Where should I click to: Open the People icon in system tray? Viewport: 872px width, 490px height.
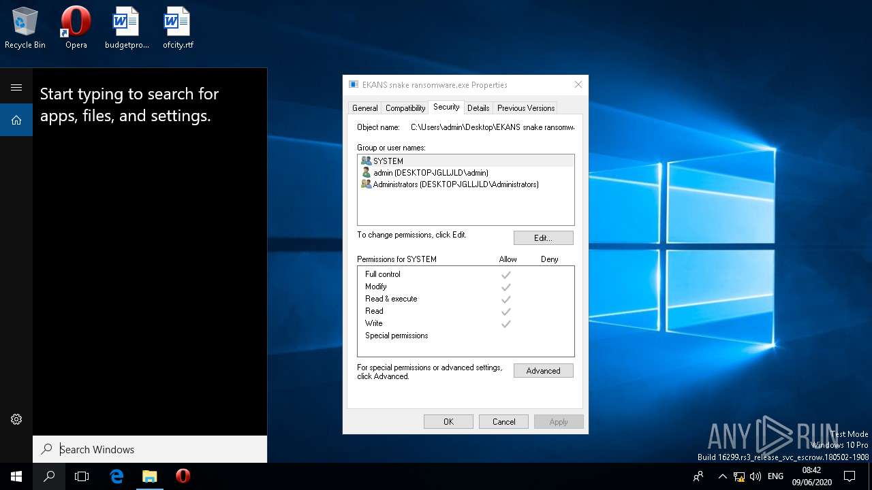[698, 476]
